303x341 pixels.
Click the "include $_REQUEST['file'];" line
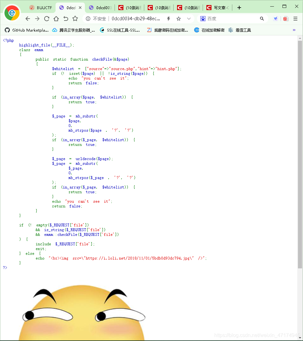coord(65,244)
